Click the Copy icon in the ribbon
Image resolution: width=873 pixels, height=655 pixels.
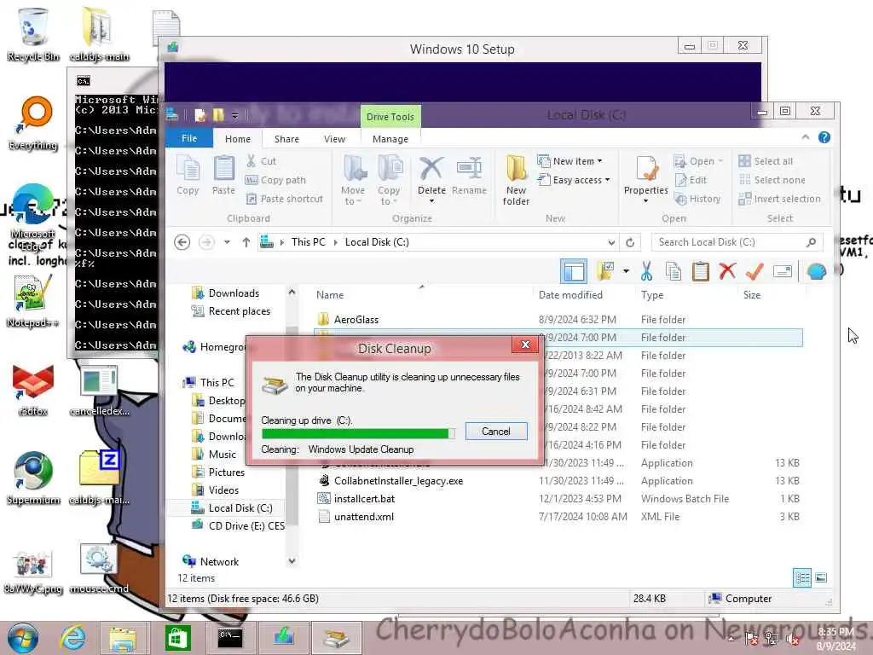click(188, 176)
